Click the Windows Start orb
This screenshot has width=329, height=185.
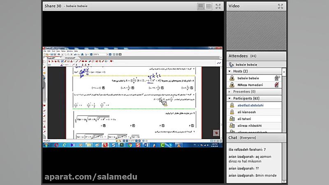coord(46,145)
